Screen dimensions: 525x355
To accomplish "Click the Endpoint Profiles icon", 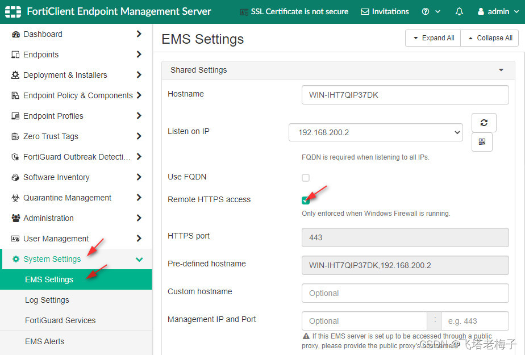I will pyautogui.click(x=15, y=116).
